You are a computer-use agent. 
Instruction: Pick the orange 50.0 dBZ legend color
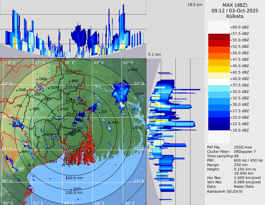pyautogui.click(x=219, y=56)
